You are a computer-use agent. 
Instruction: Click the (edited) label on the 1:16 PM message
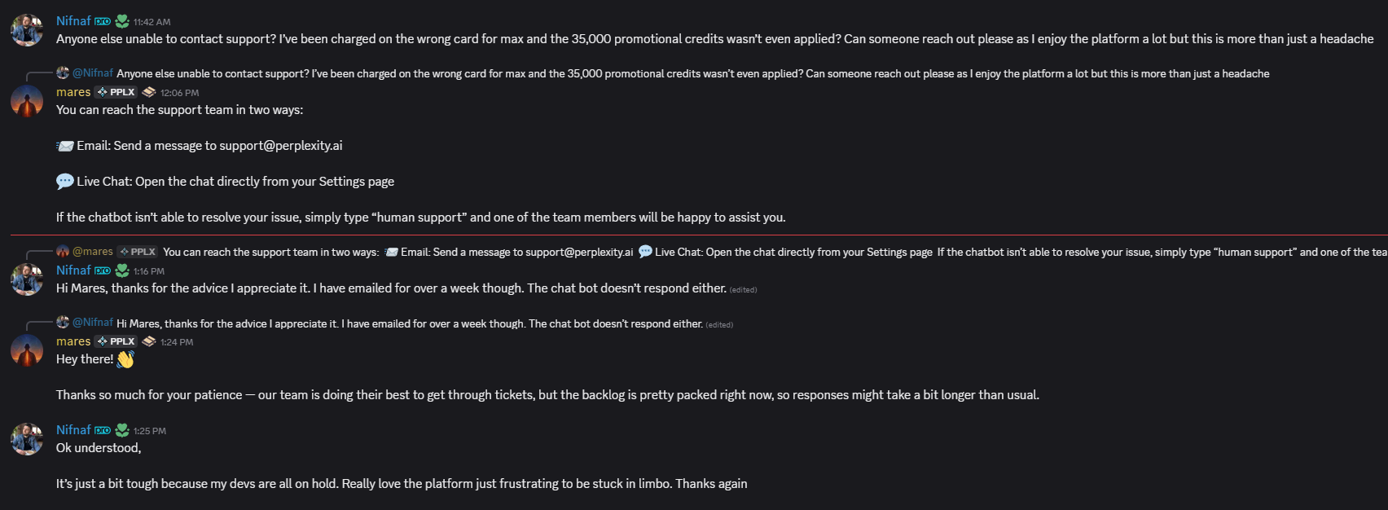(743, 290)
